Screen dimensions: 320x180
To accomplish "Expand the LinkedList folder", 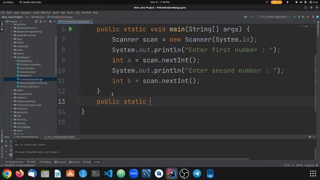I will 12,46.
